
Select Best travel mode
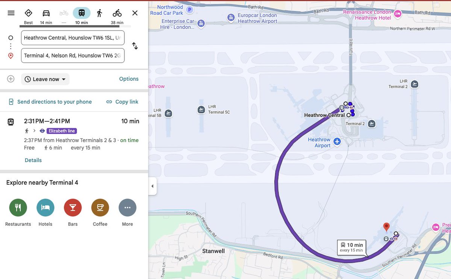[28, 16]
